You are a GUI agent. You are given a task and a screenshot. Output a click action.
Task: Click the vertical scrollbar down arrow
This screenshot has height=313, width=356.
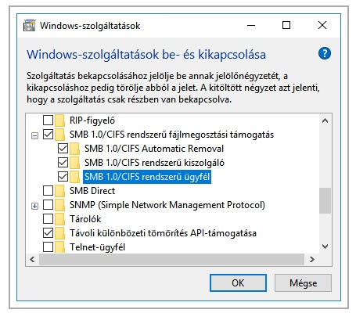click(x=325, y=246)
